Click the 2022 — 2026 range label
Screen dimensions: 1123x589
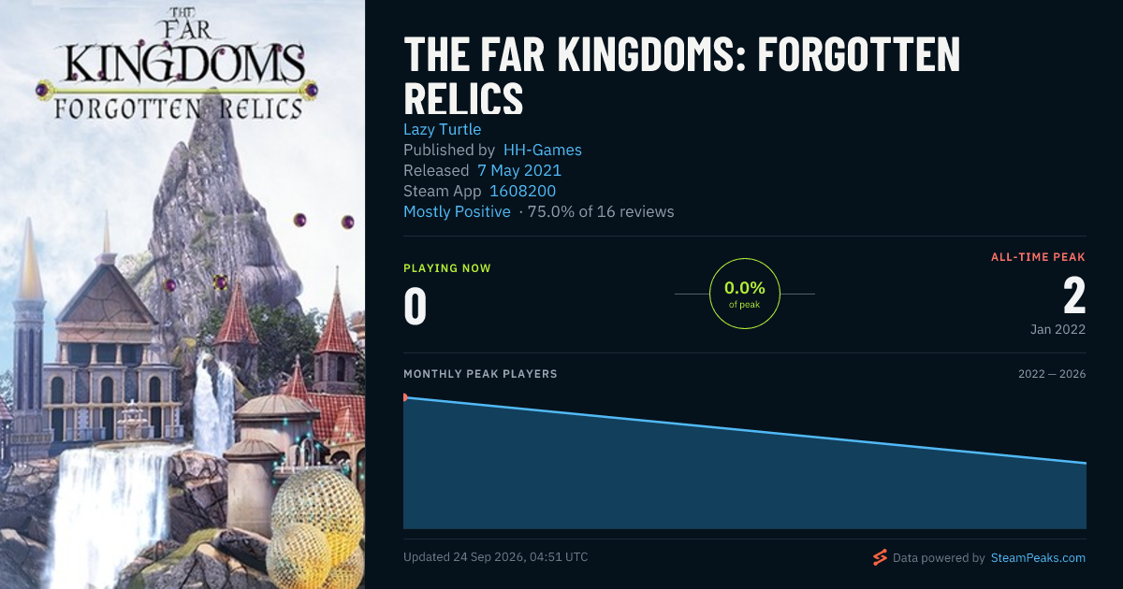coord(1052,374)
